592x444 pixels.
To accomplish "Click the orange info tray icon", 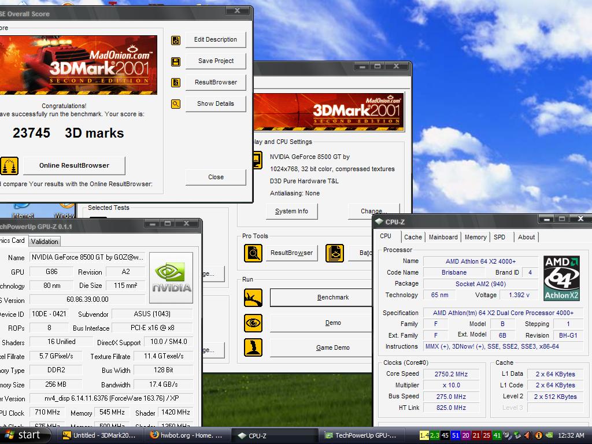I will [539, 435].
